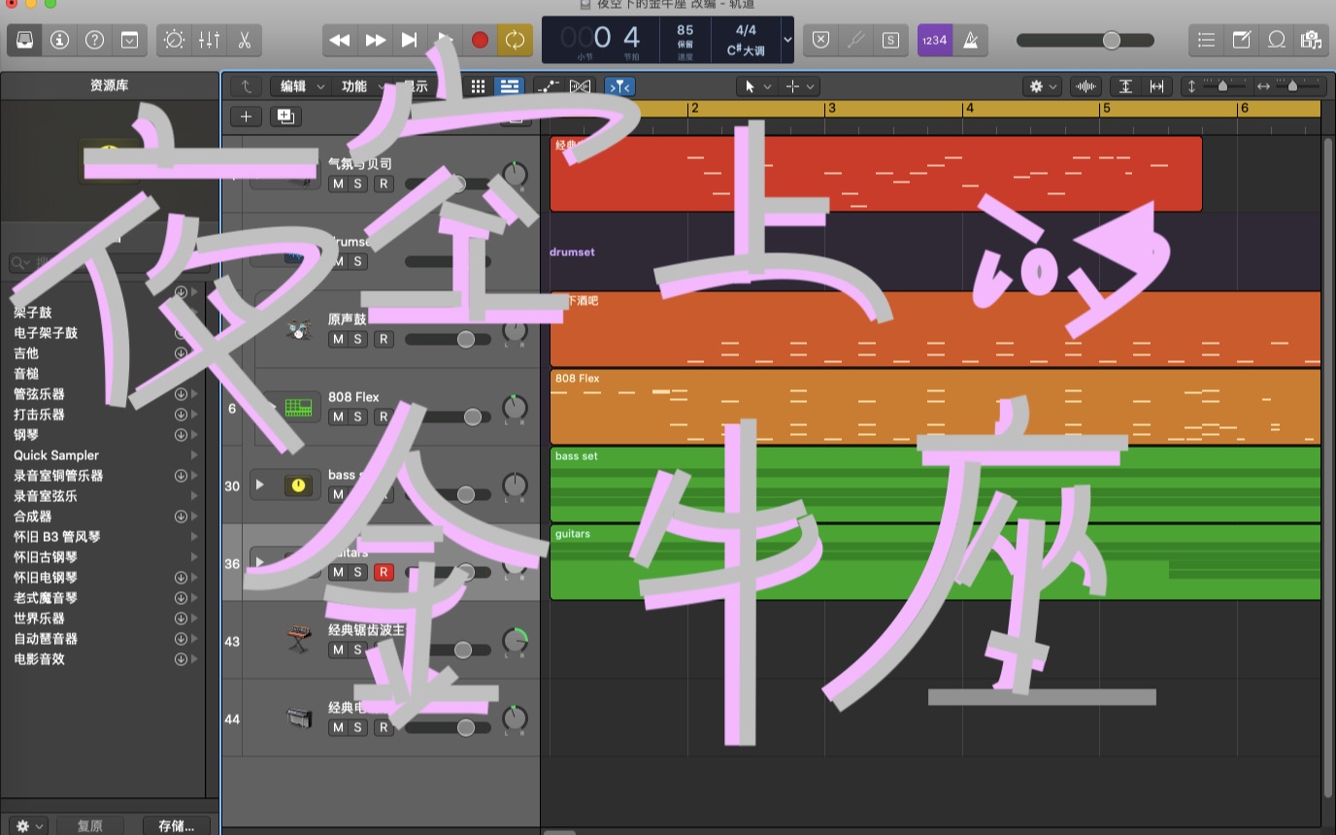This screenshot has width=1336, height=835.
Task: Open Smart Controls dial icon
Action: 174,40
